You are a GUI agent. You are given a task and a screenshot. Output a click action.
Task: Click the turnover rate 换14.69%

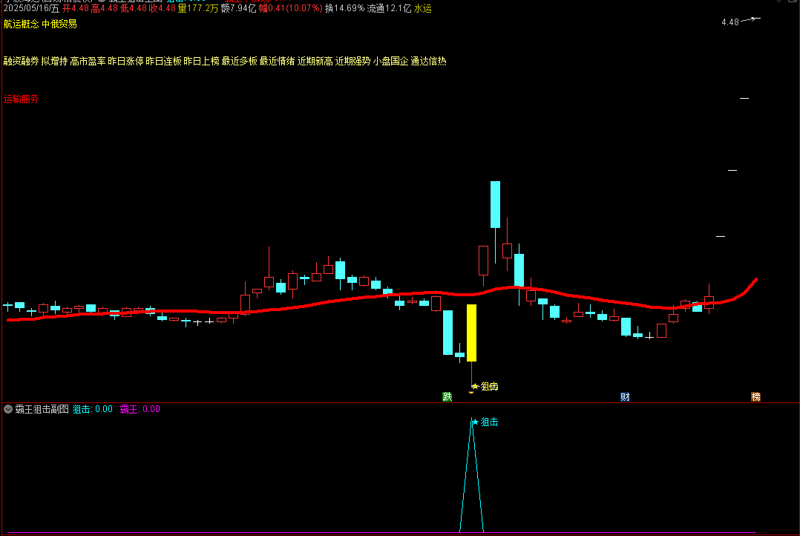click(345, 8)
